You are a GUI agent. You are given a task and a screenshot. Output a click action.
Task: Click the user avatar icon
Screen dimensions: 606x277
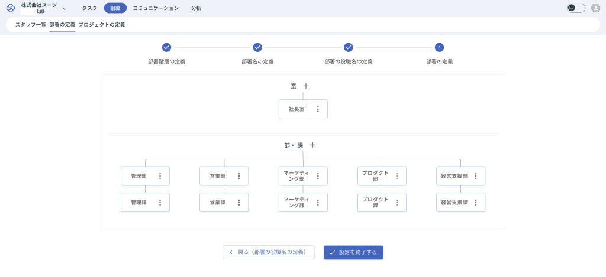595,8
